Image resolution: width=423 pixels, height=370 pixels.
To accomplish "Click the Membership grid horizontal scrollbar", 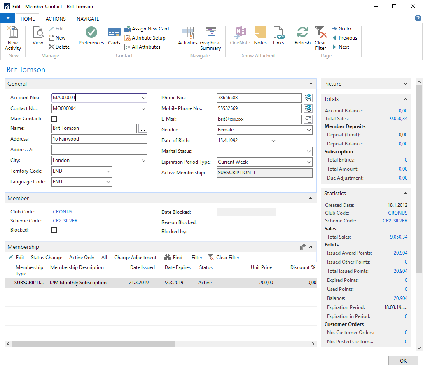I will 93,344.
